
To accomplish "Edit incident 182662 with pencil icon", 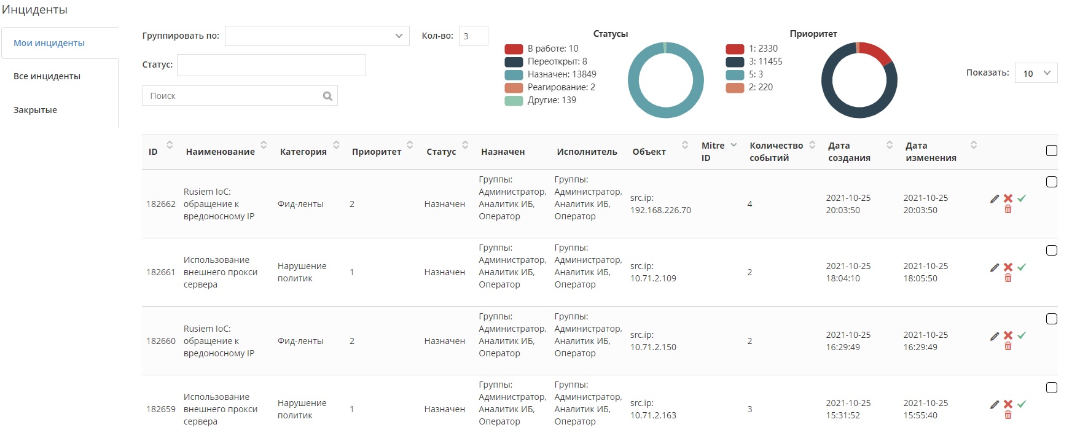I will 995,198.
